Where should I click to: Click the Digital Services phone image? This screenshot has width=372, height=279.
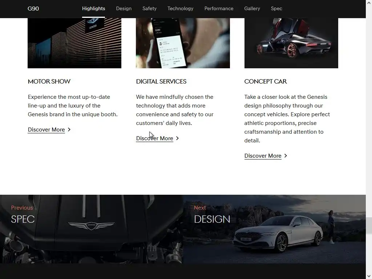(x=183, y=43)
